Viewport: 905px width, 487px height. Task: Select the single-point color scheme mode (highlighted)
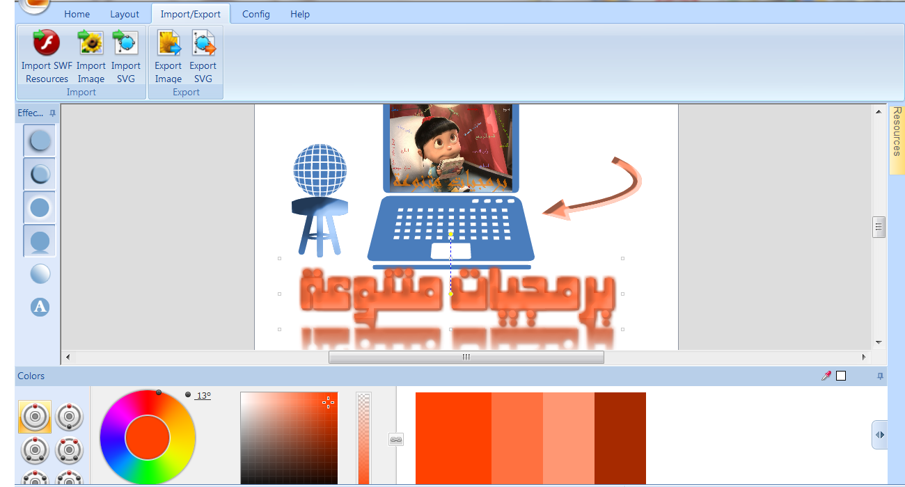(35, 417)
